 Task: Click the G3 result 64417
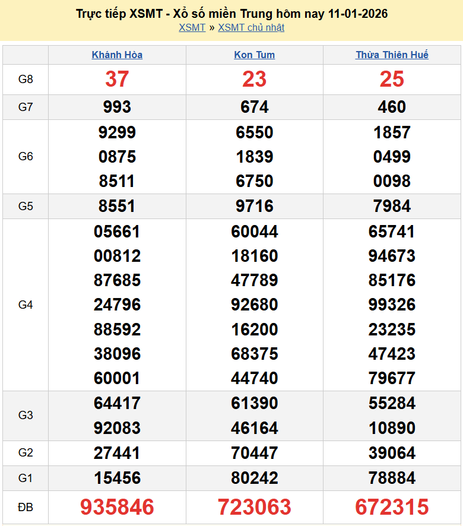pos(117,403)
